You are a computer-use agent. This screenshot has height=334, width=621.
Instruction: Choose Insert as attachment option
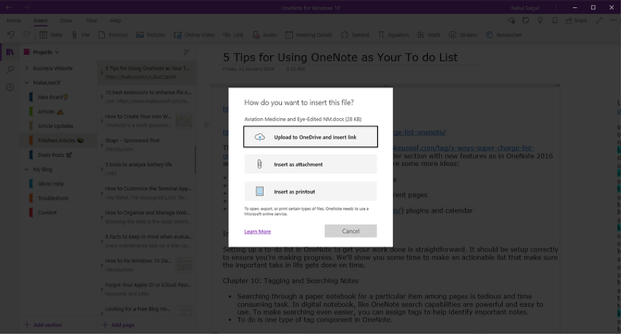(x=310, y=164)
